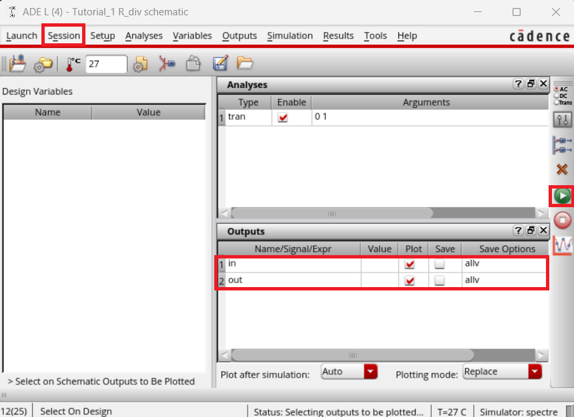Click the gear-and-document simulation files toolbar icon
This screenshot has height=417, width=574.
(140, 64)
